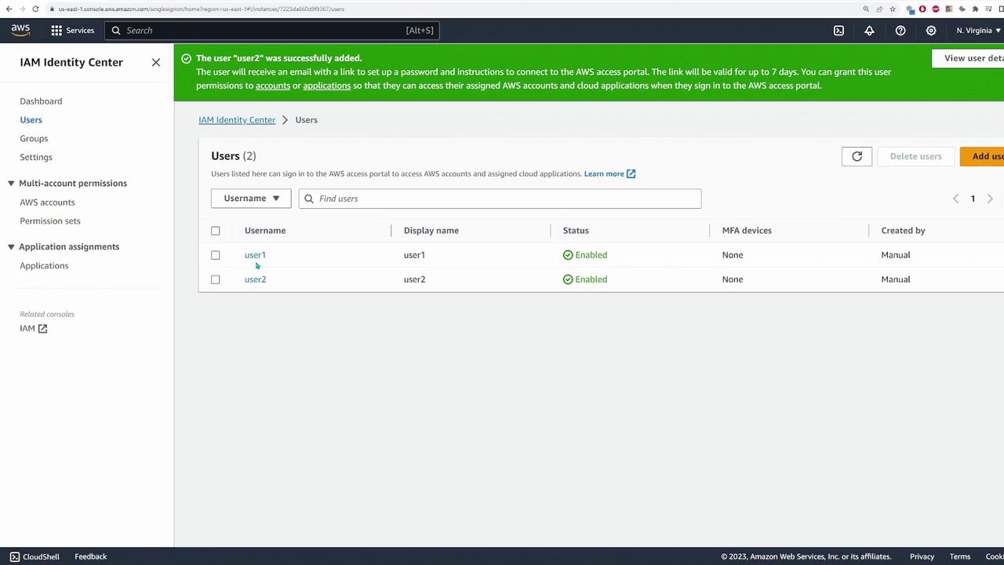Click the first red browser extension icon
The image size is (1004, 565).
click(x=922, y=9)
